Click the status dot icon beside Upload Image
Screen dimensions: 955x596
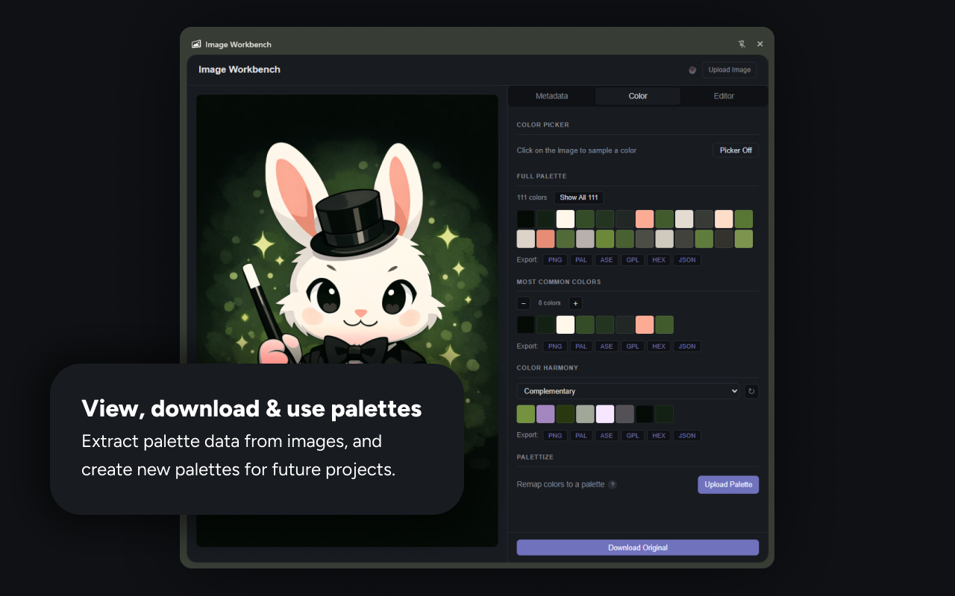(692, 69)
